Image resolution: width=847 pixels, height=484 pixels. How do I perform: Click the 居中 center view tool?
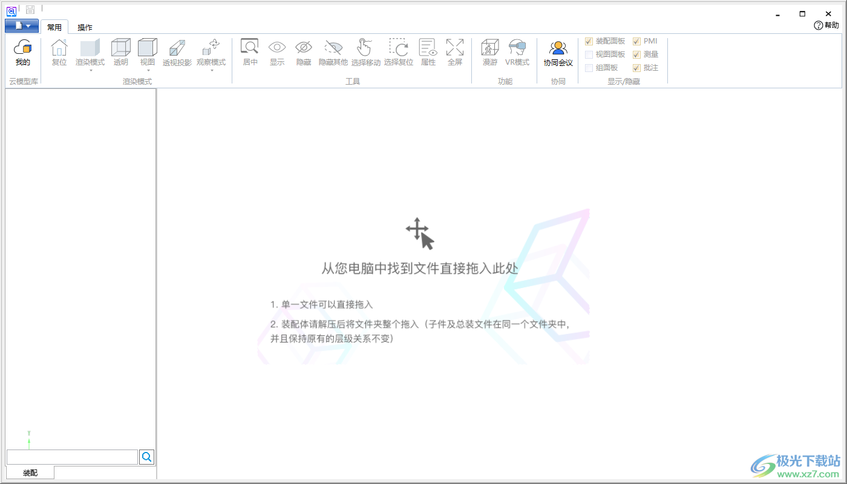click(250, 53)
